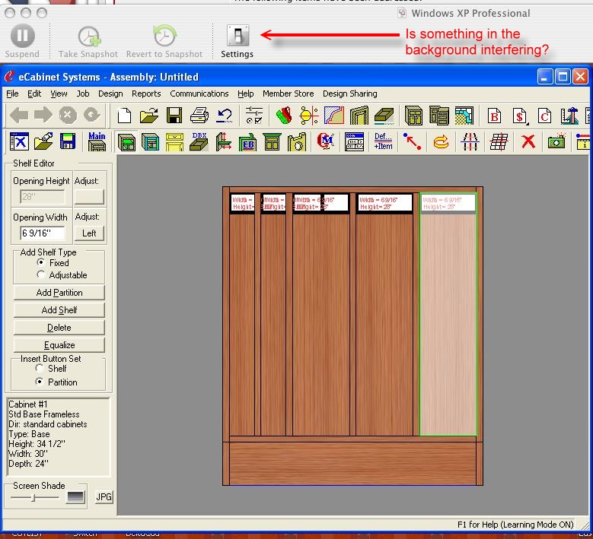Click the 'Std Base Frameless' info line
The width and height of the screenshot is (593, 539).
pyautogui.click(x=44, y=414)
